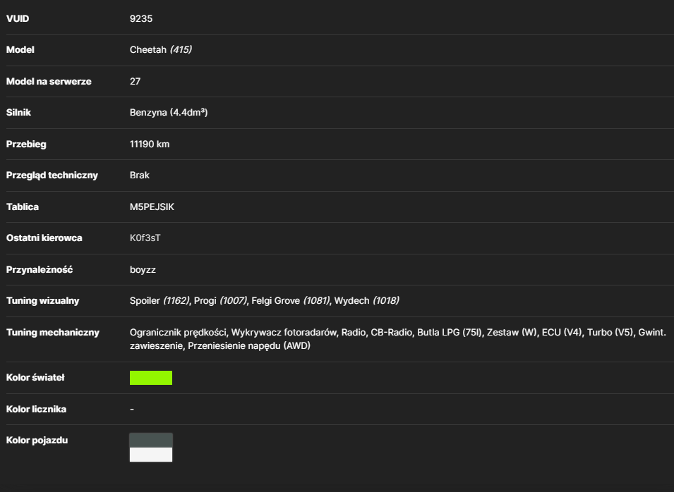This screenshot has height=492, width=674.
Task: Click the dark gray Kolor pojazdu swatch
Action: pos(151,440)
